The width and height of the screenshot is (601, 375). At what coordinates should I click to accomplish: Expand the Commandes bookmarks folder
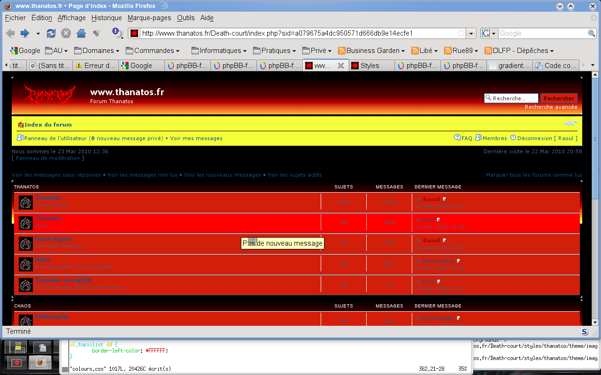153,51
